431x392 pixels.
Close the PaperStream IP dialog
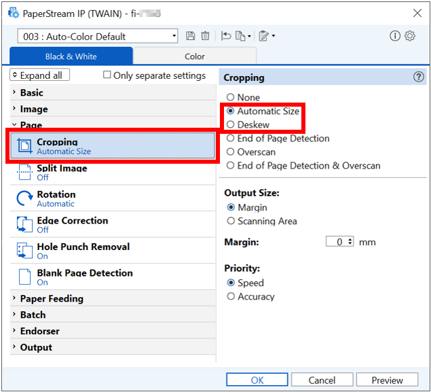(x=417, y=13)
